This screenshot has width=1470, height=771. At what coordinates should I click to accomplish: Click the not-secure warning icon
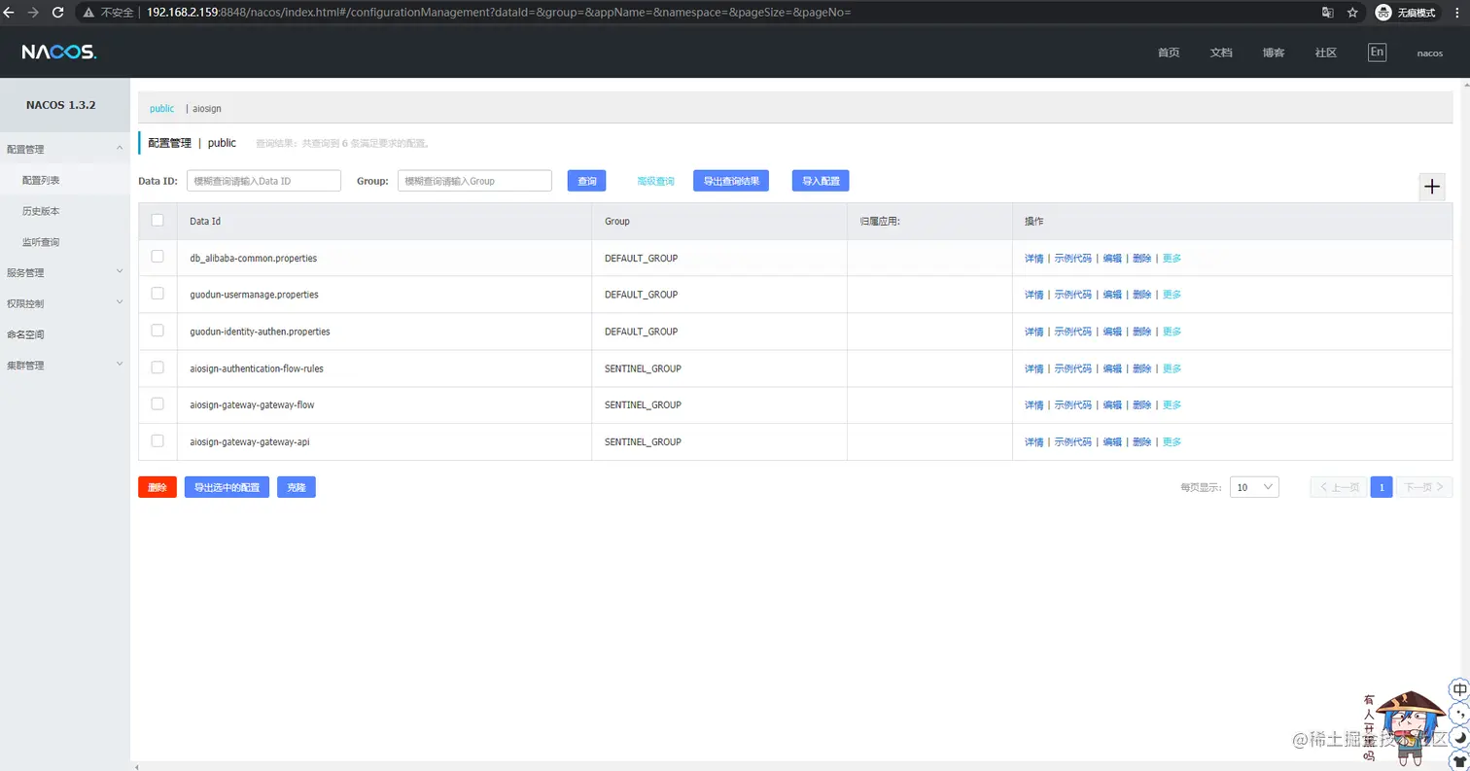(x=88, y=13)
